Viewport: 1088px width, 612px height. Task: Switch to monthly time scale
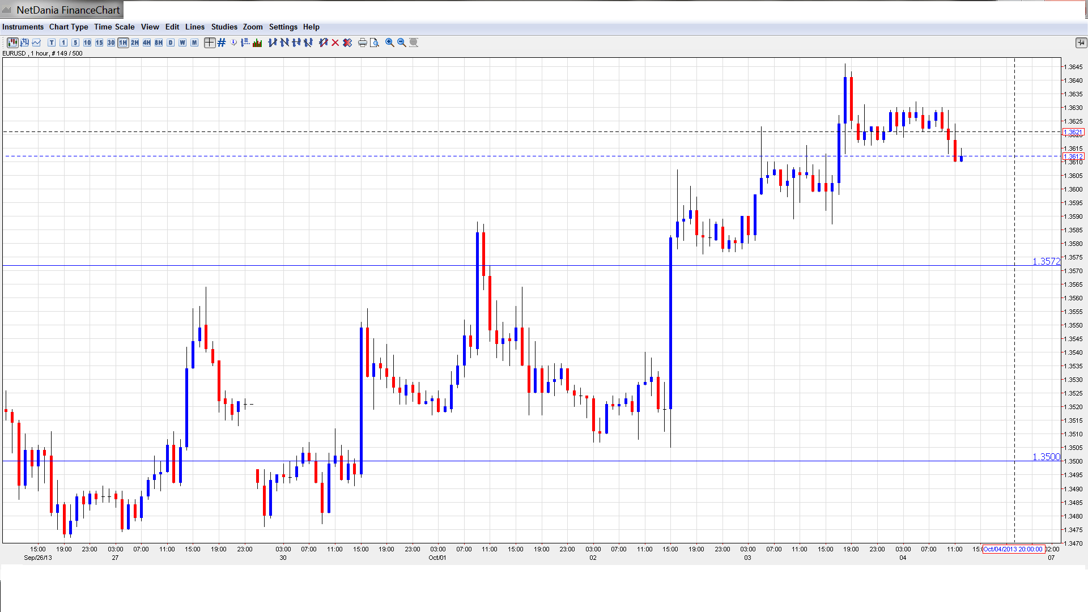(194, 42)
